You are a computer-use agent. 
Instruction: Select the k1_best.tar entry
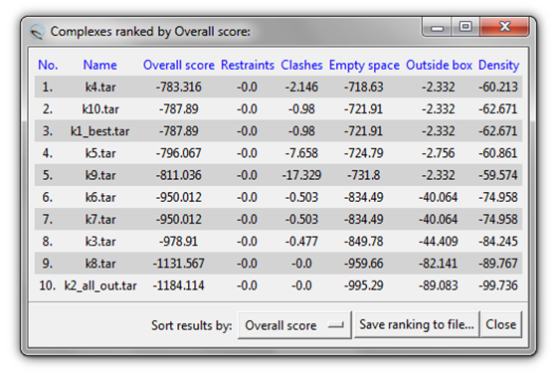point(100,131)
